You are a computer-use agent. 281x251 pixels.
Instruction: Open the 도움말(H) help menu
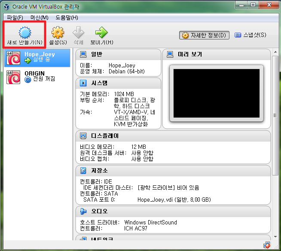pyautogui.click(x=67, y=18)
